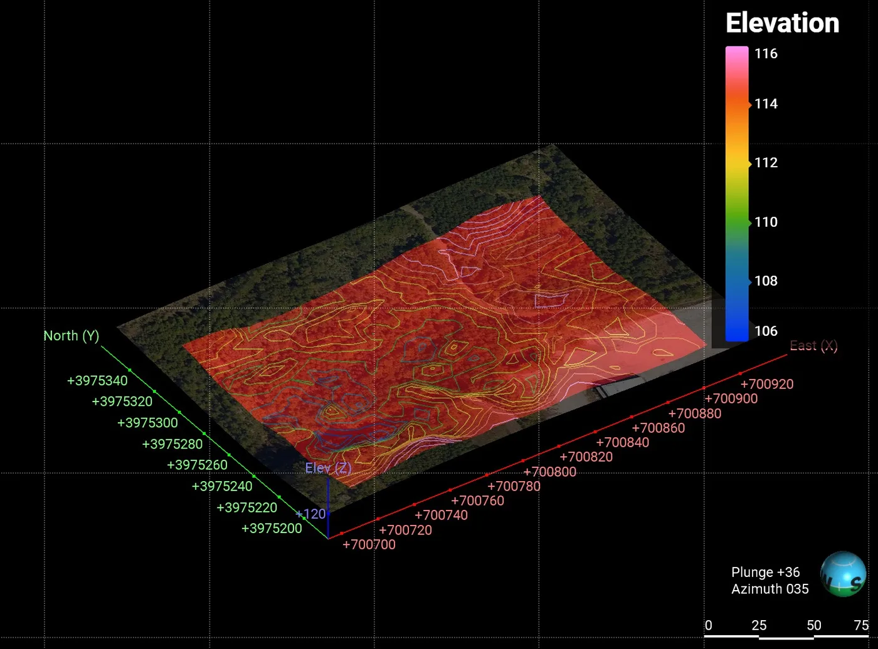Click the +3975280 northing label
The width and height of the screenshot is (878, 649).
(x=172, y=445)
